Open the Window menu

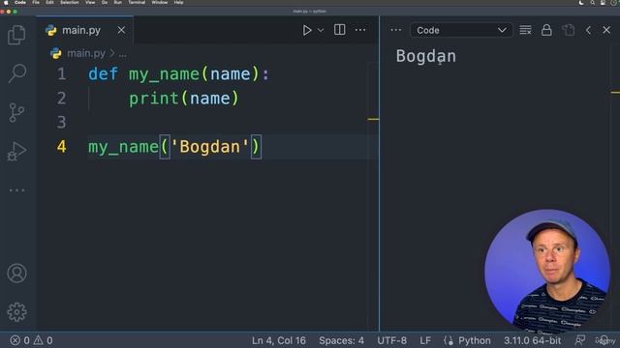pos(160,2)
